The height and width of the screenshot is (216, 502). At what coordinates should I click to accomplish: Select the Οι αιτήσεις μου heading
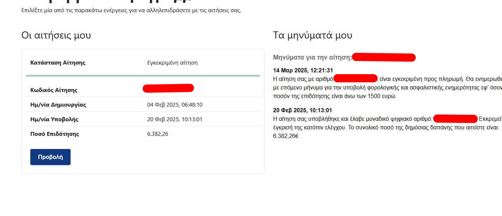coord(56,35)
